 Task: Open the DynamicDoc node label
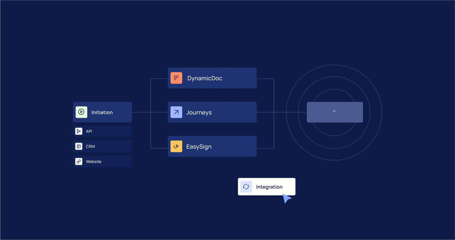point(205,78)
